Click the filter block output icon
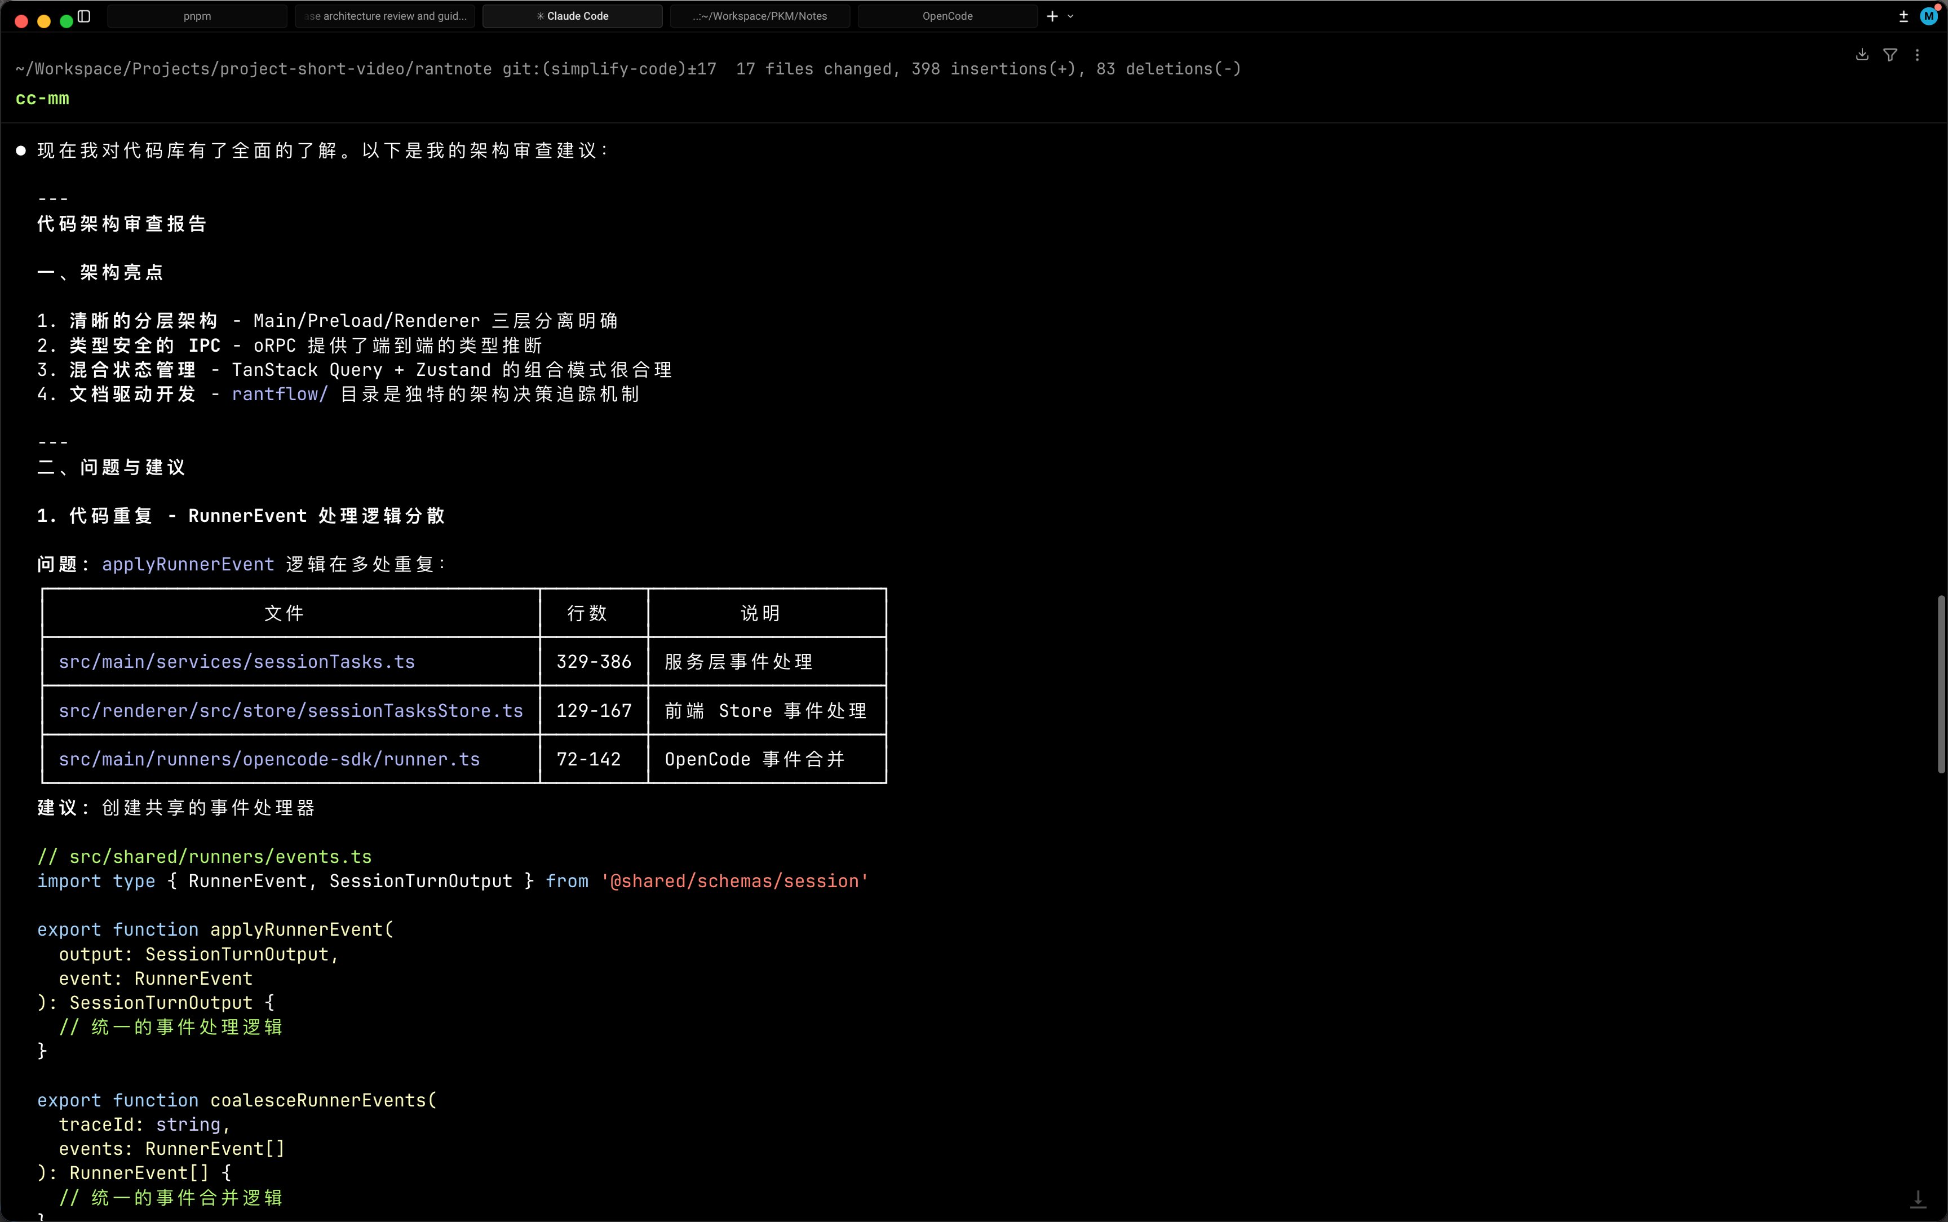The height and width of the screenshot is (1222, 1948). click(1890, 55)
